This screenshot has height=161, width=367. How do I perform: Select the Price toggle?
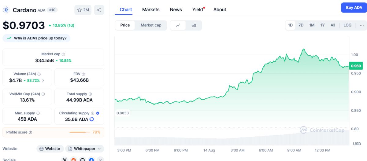click(125, 25)
